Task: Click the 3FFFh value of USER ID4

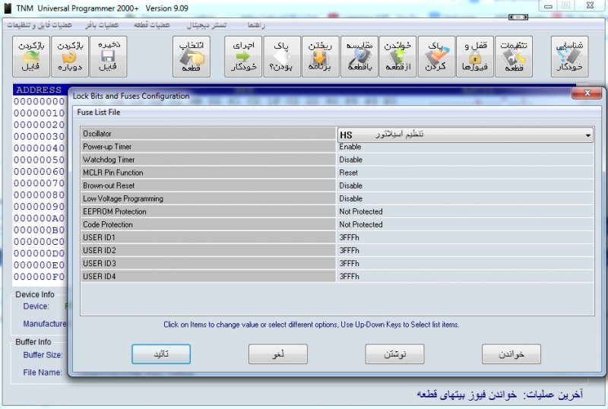Action: (350, 277)
